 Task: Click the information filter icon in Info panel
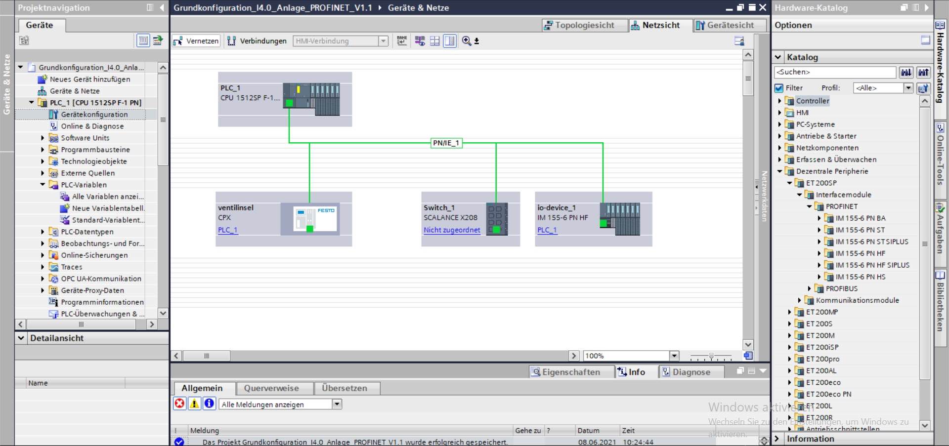pos(209,404)
